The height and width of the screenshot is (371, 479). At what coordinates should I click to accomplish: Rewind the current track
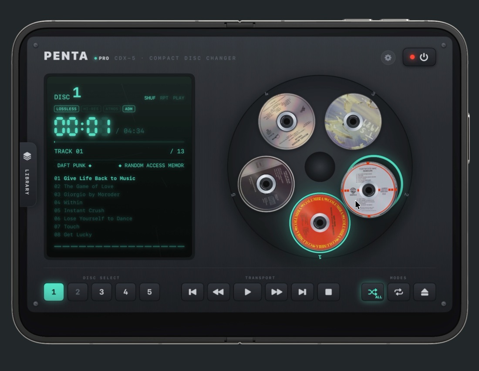(219, 292)
